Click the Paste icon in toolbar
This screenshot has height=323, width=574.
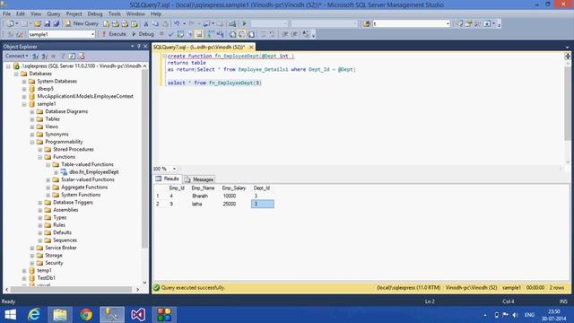coord(165,24)
